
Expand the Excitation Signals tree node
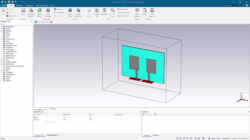tap(2, 62)
